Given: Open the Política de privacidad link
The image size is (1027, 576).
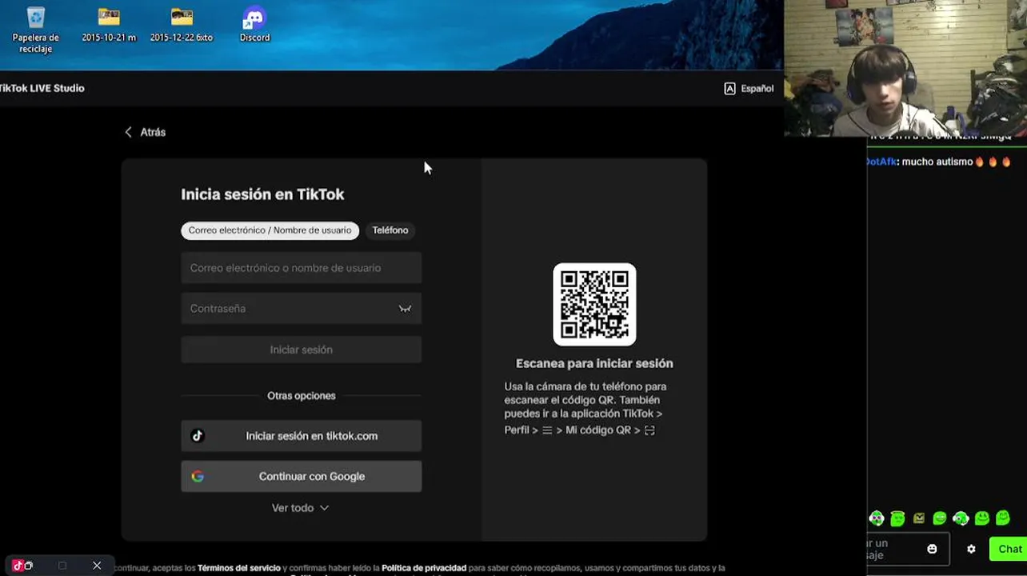Looking at the screenshot, I should 424,568.
